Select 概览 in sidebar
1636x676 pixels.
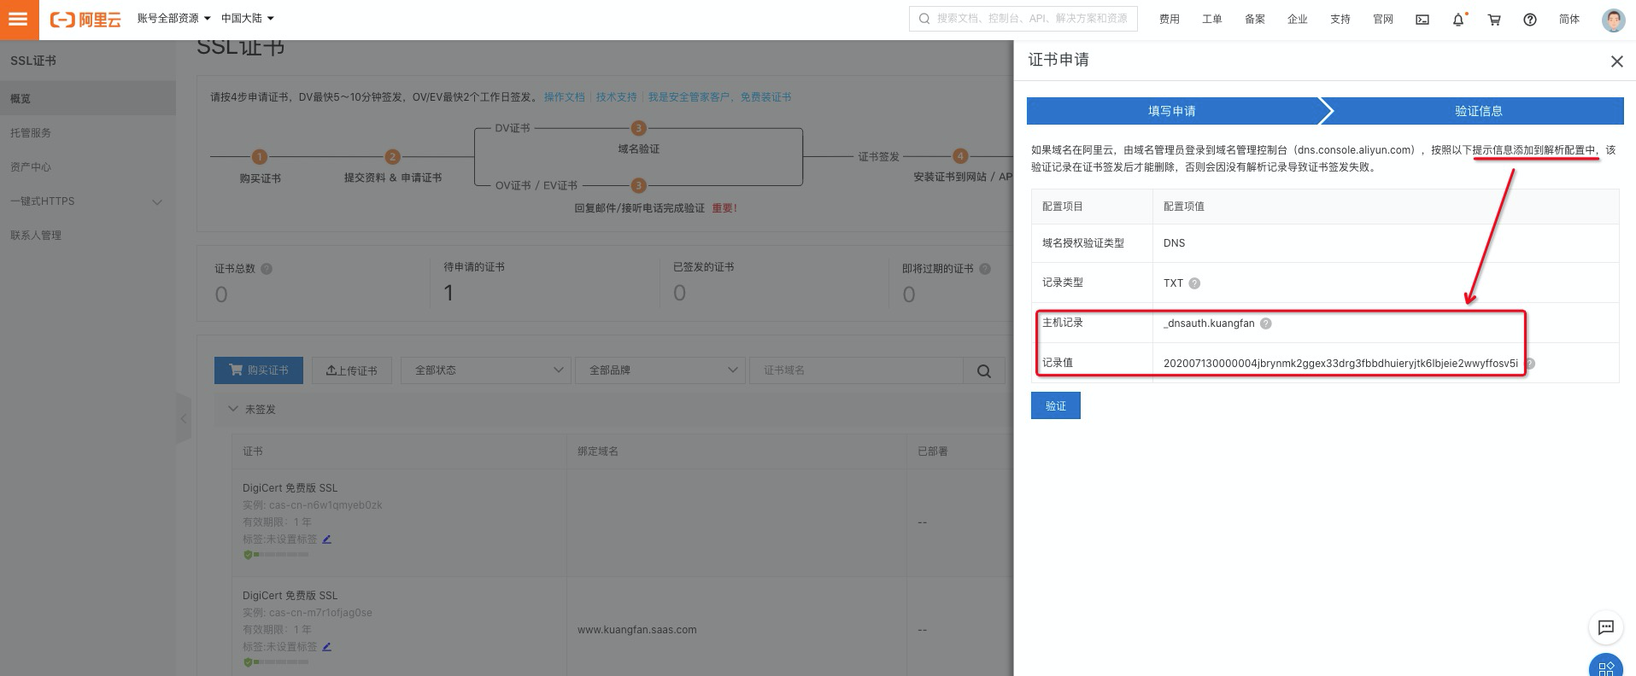[x=88, y=98]
